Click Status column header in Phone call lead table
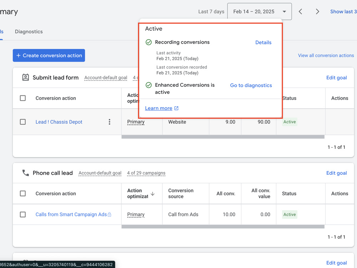Viewport: 357px width, 268px height. (289, 193)
